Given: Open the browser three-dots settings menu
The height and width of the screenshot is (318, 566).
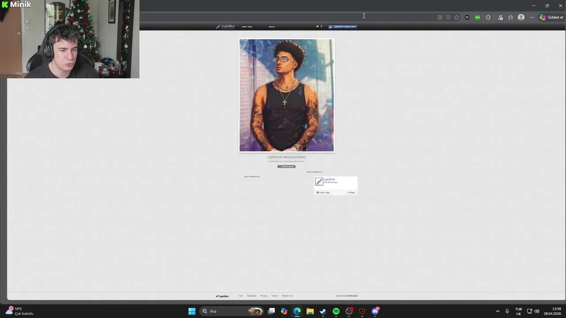Looking at the screenshot, I should (532, 17).
